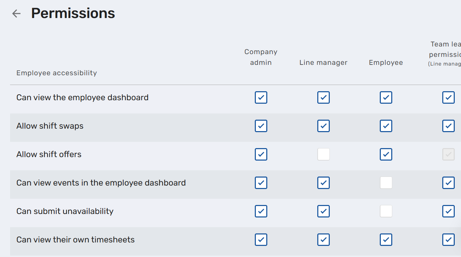The height and width of the screenshot is (257, 461).
Task: Uncheck Employee for Can view their own timesheets
Action: pyautogui.click(x=386, y=240)
